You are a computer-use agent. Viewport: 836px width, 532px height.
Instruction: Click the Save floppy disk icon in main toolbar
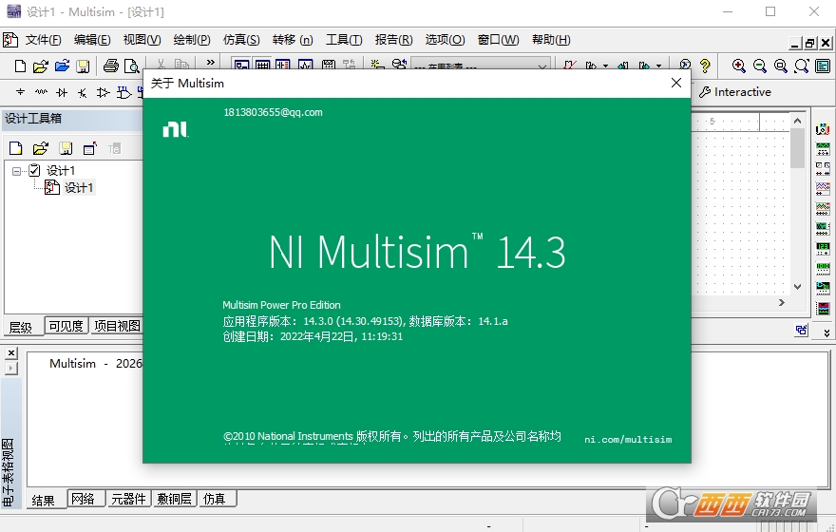tap(83, 66)
